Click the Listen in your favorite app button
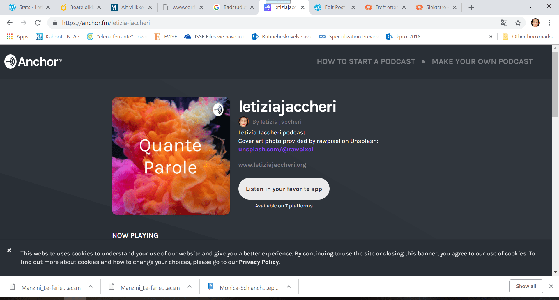The image size is (559, 300). pos(284,189)
